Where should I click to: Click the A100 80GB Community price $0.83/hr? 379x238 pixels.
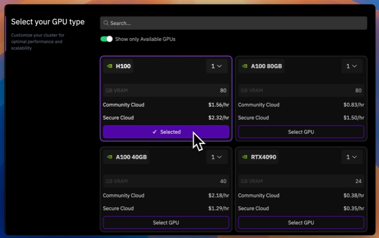tap(353, 105)
